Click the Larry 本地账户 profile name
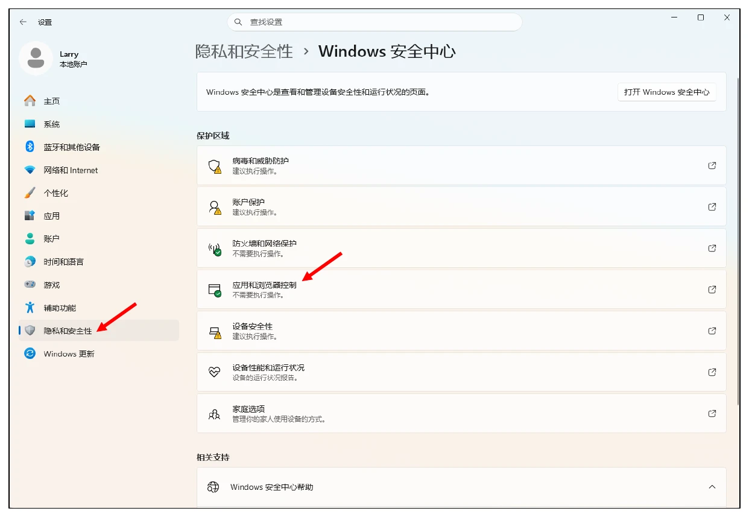 (x=73, y=59)
